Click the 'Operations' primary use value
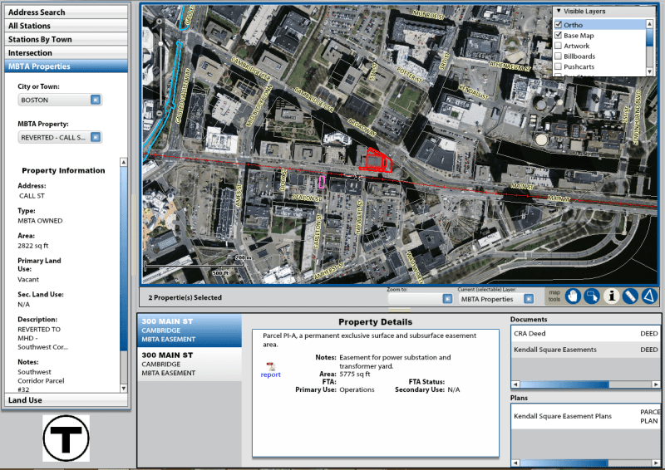Viewport: 665px width, 470px height. [x=357, y=389]
